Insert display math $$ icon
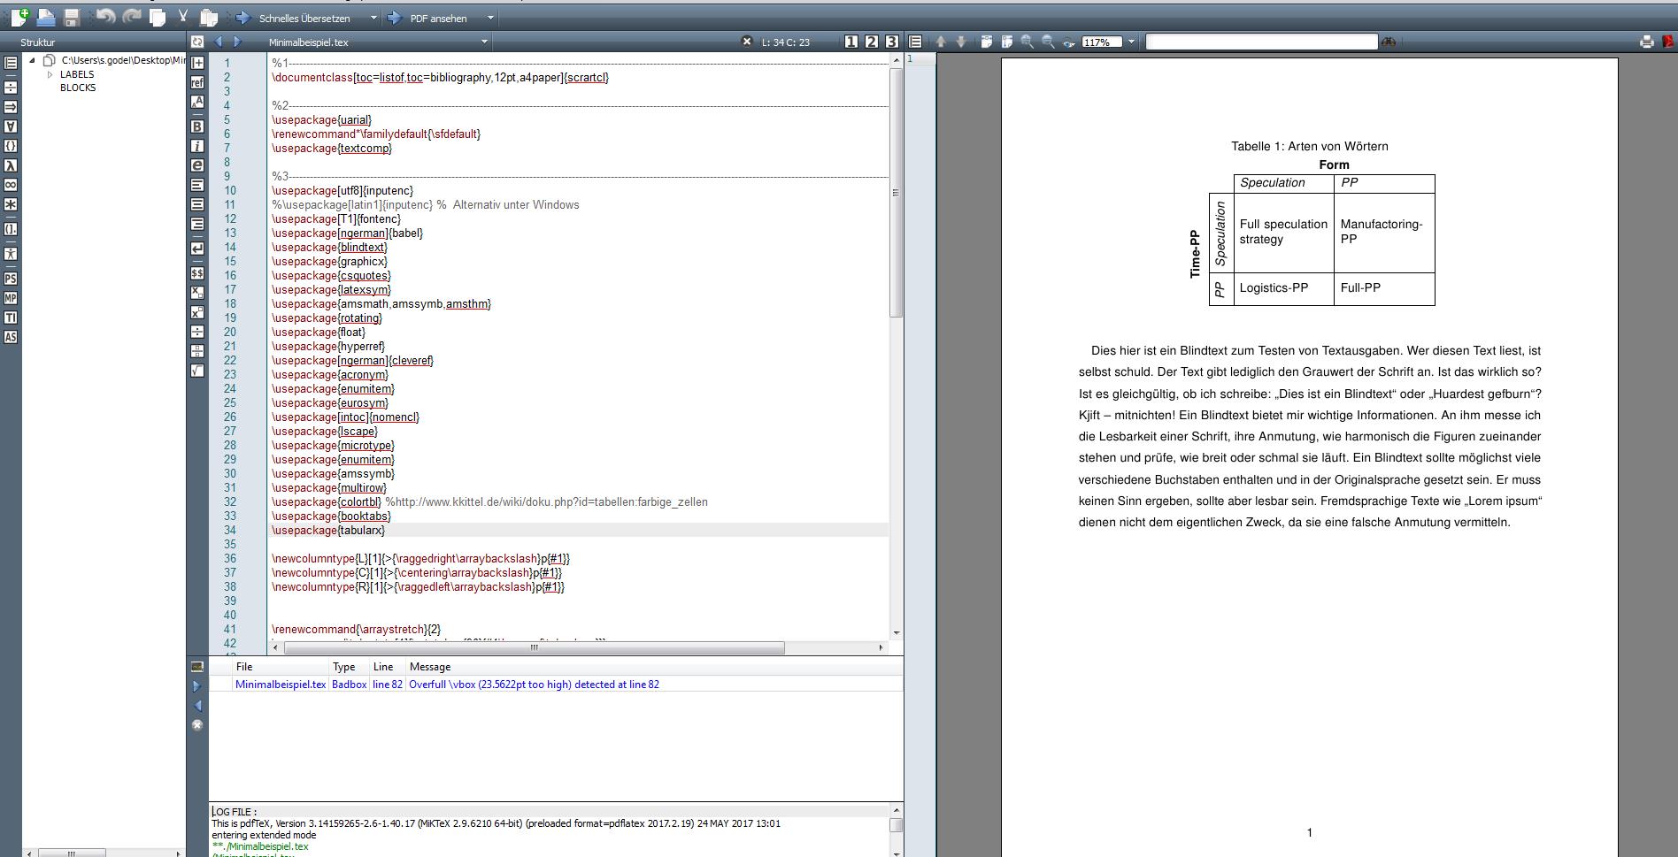 [197, 273]
